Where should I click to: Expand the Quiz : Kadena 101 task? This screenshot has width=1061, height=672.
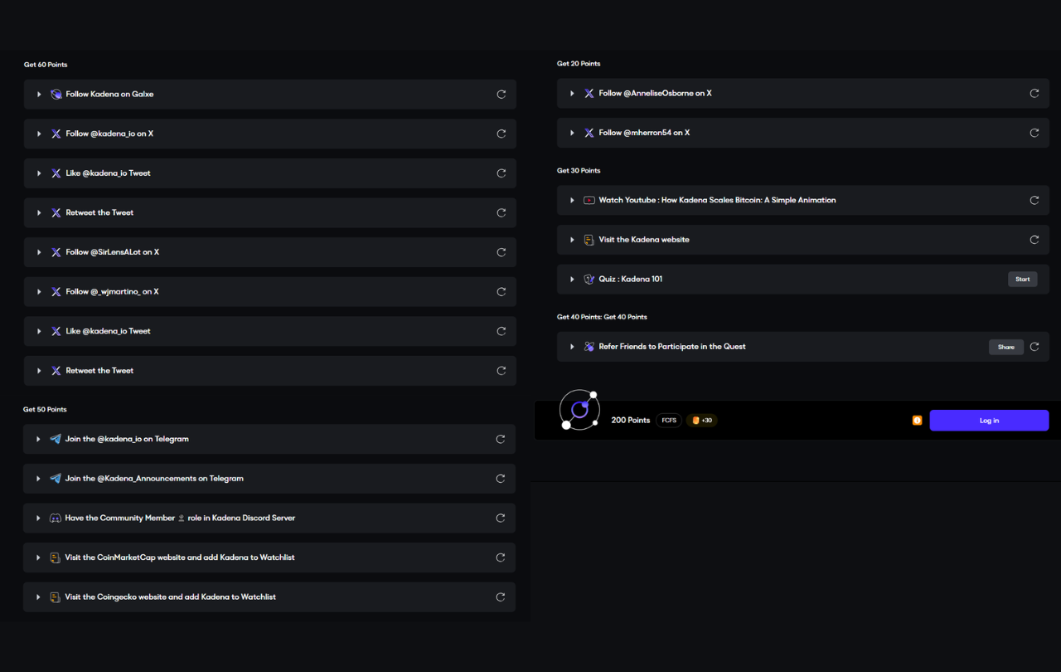point(572,280)
